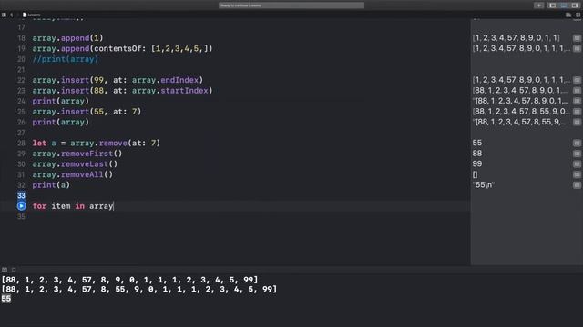Open the related items grid menu

4,15
